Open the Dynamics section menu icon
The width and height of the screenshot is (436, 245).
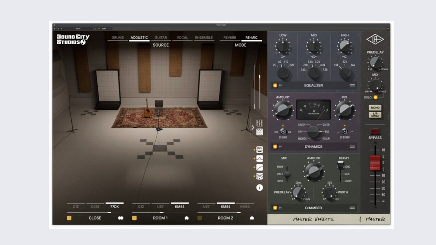point(352,147)
